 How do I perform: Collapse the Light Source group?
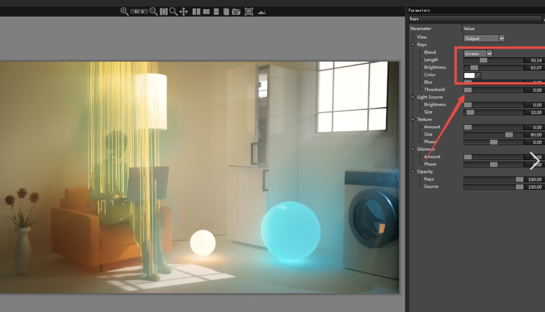pyautogui.click(x=413, y=97)
